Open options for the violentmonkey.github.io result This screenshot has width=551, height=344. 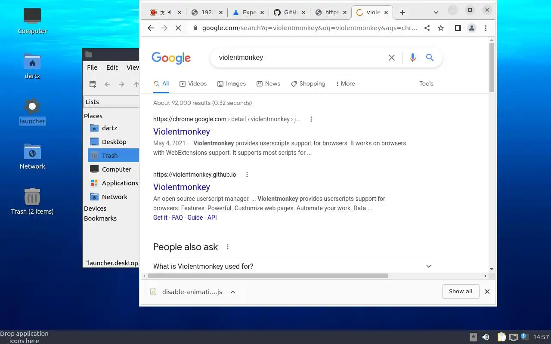pyautogui.click(x=247, y=175)
